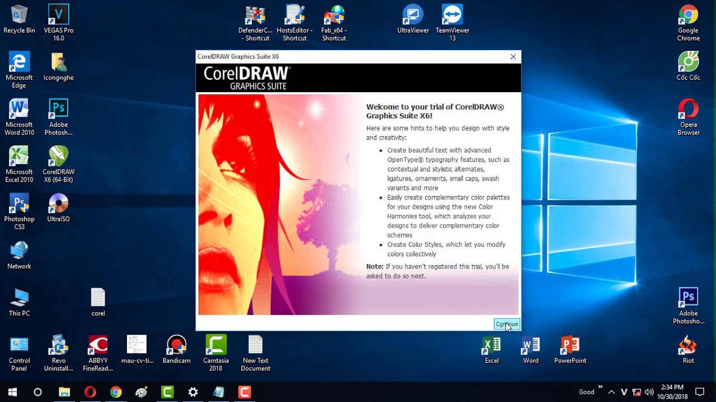This screenshot has height=402, width=716.
Task: Select the mau-cv-ti document icon
Action: coord(137,349)
